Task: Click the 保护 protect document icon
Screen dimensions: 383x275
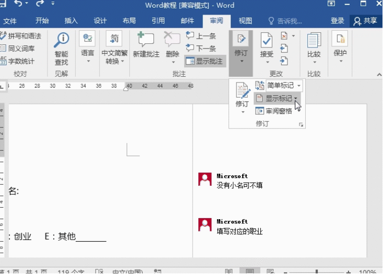Action: (340, 39)
